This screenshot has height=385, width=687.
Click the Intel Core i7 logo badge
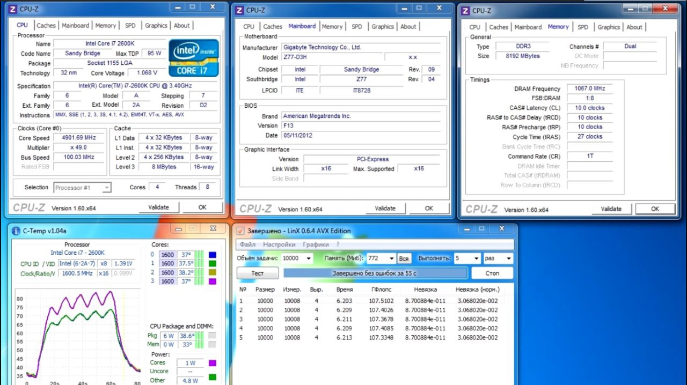(x=194, y=57)
